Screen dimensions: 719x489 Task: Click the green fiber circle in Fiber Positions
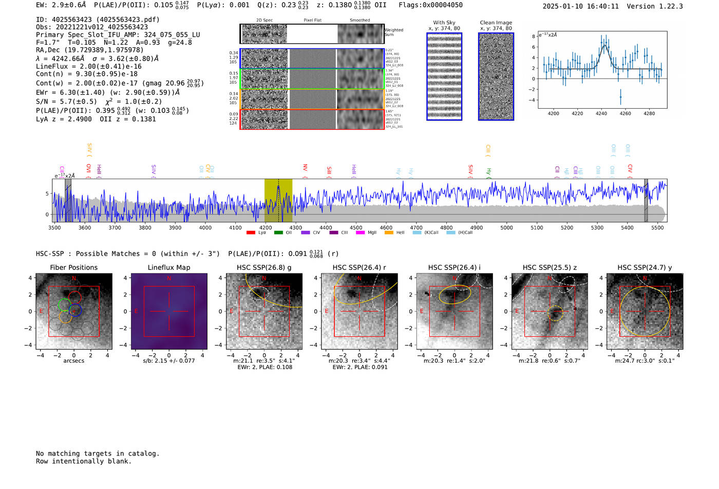(x=64, y=304)
